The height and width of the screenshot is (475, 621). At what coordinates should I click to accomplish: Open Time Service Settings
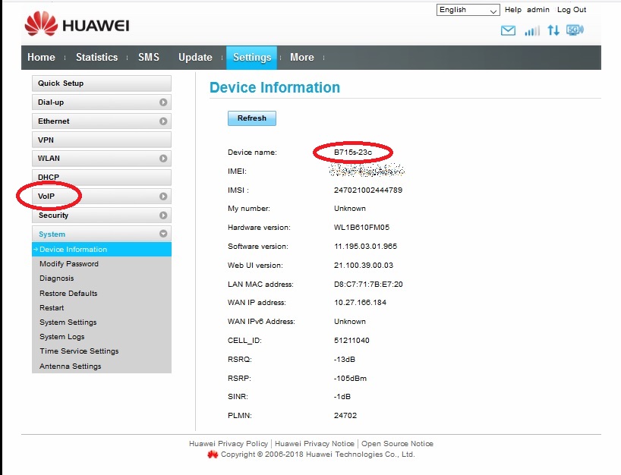[x=79, y=351]
